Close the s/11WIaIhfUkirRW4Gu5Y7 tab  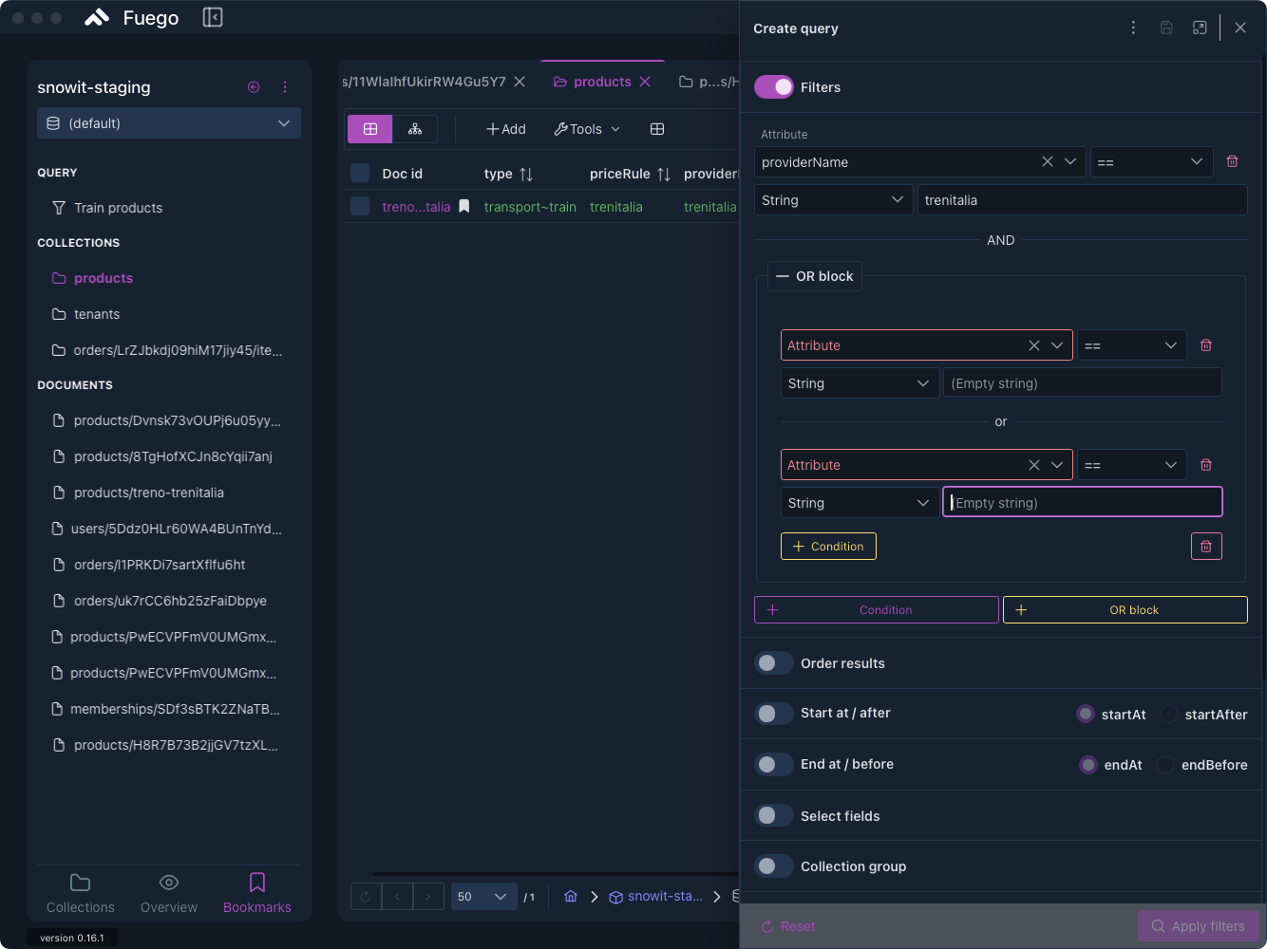click(520, 82)
